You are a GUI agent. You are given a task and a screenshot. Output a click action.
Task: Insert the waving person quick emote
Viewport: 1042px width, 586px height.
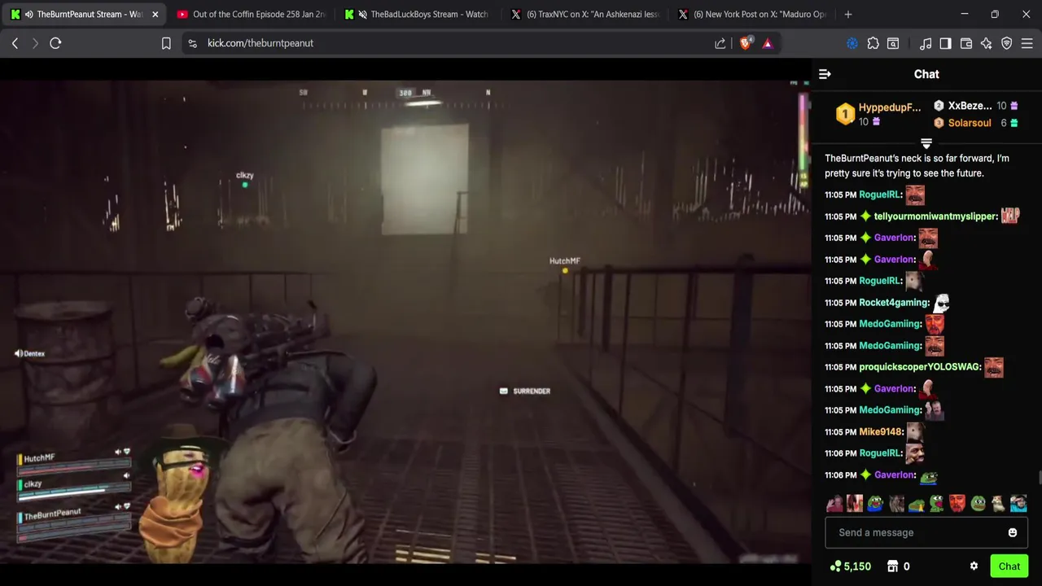pyautogui.click(x=834, y=504)
